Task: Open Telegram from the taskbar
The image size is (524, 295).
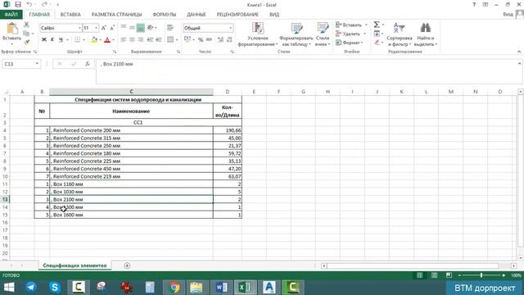Action: [x=31, y=287]
